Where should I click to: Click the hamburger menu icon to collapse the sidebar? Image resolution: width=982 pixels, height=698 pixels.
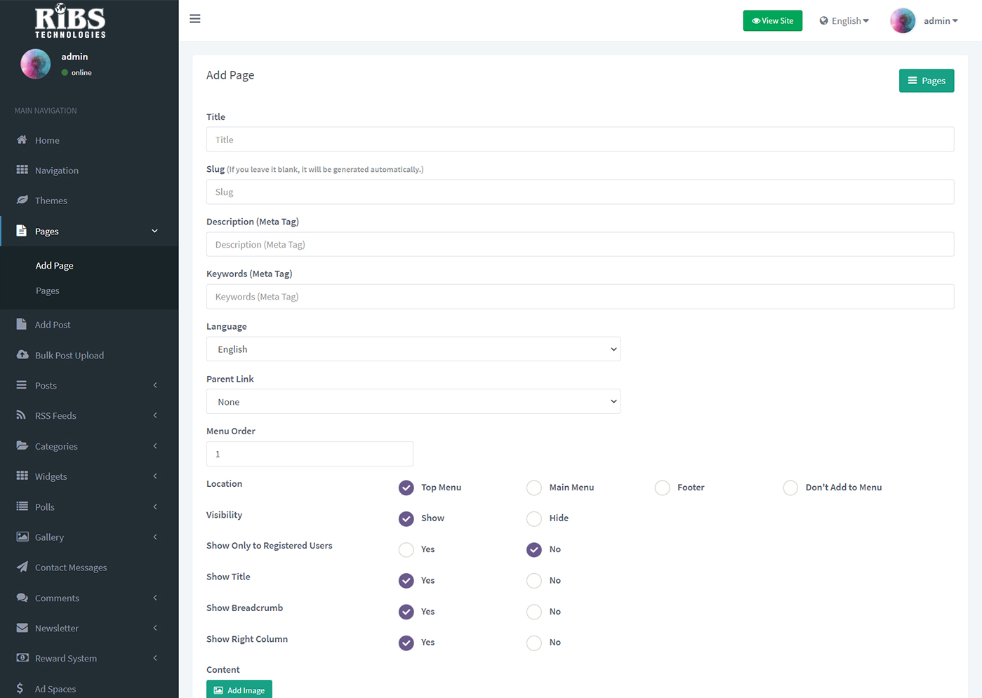(x=195, y=19)
